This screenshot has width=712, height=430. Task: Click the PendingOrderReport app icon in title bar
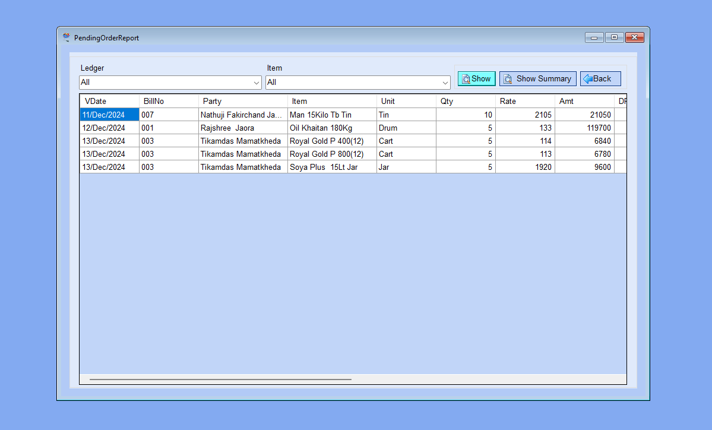tap(67, 37)
